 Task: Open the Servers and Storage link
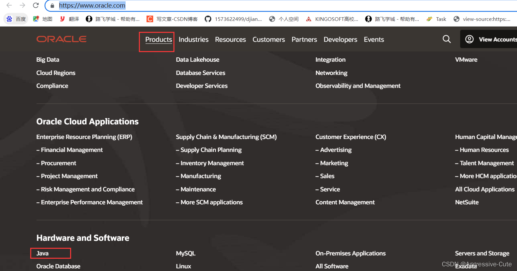point(482,253)
